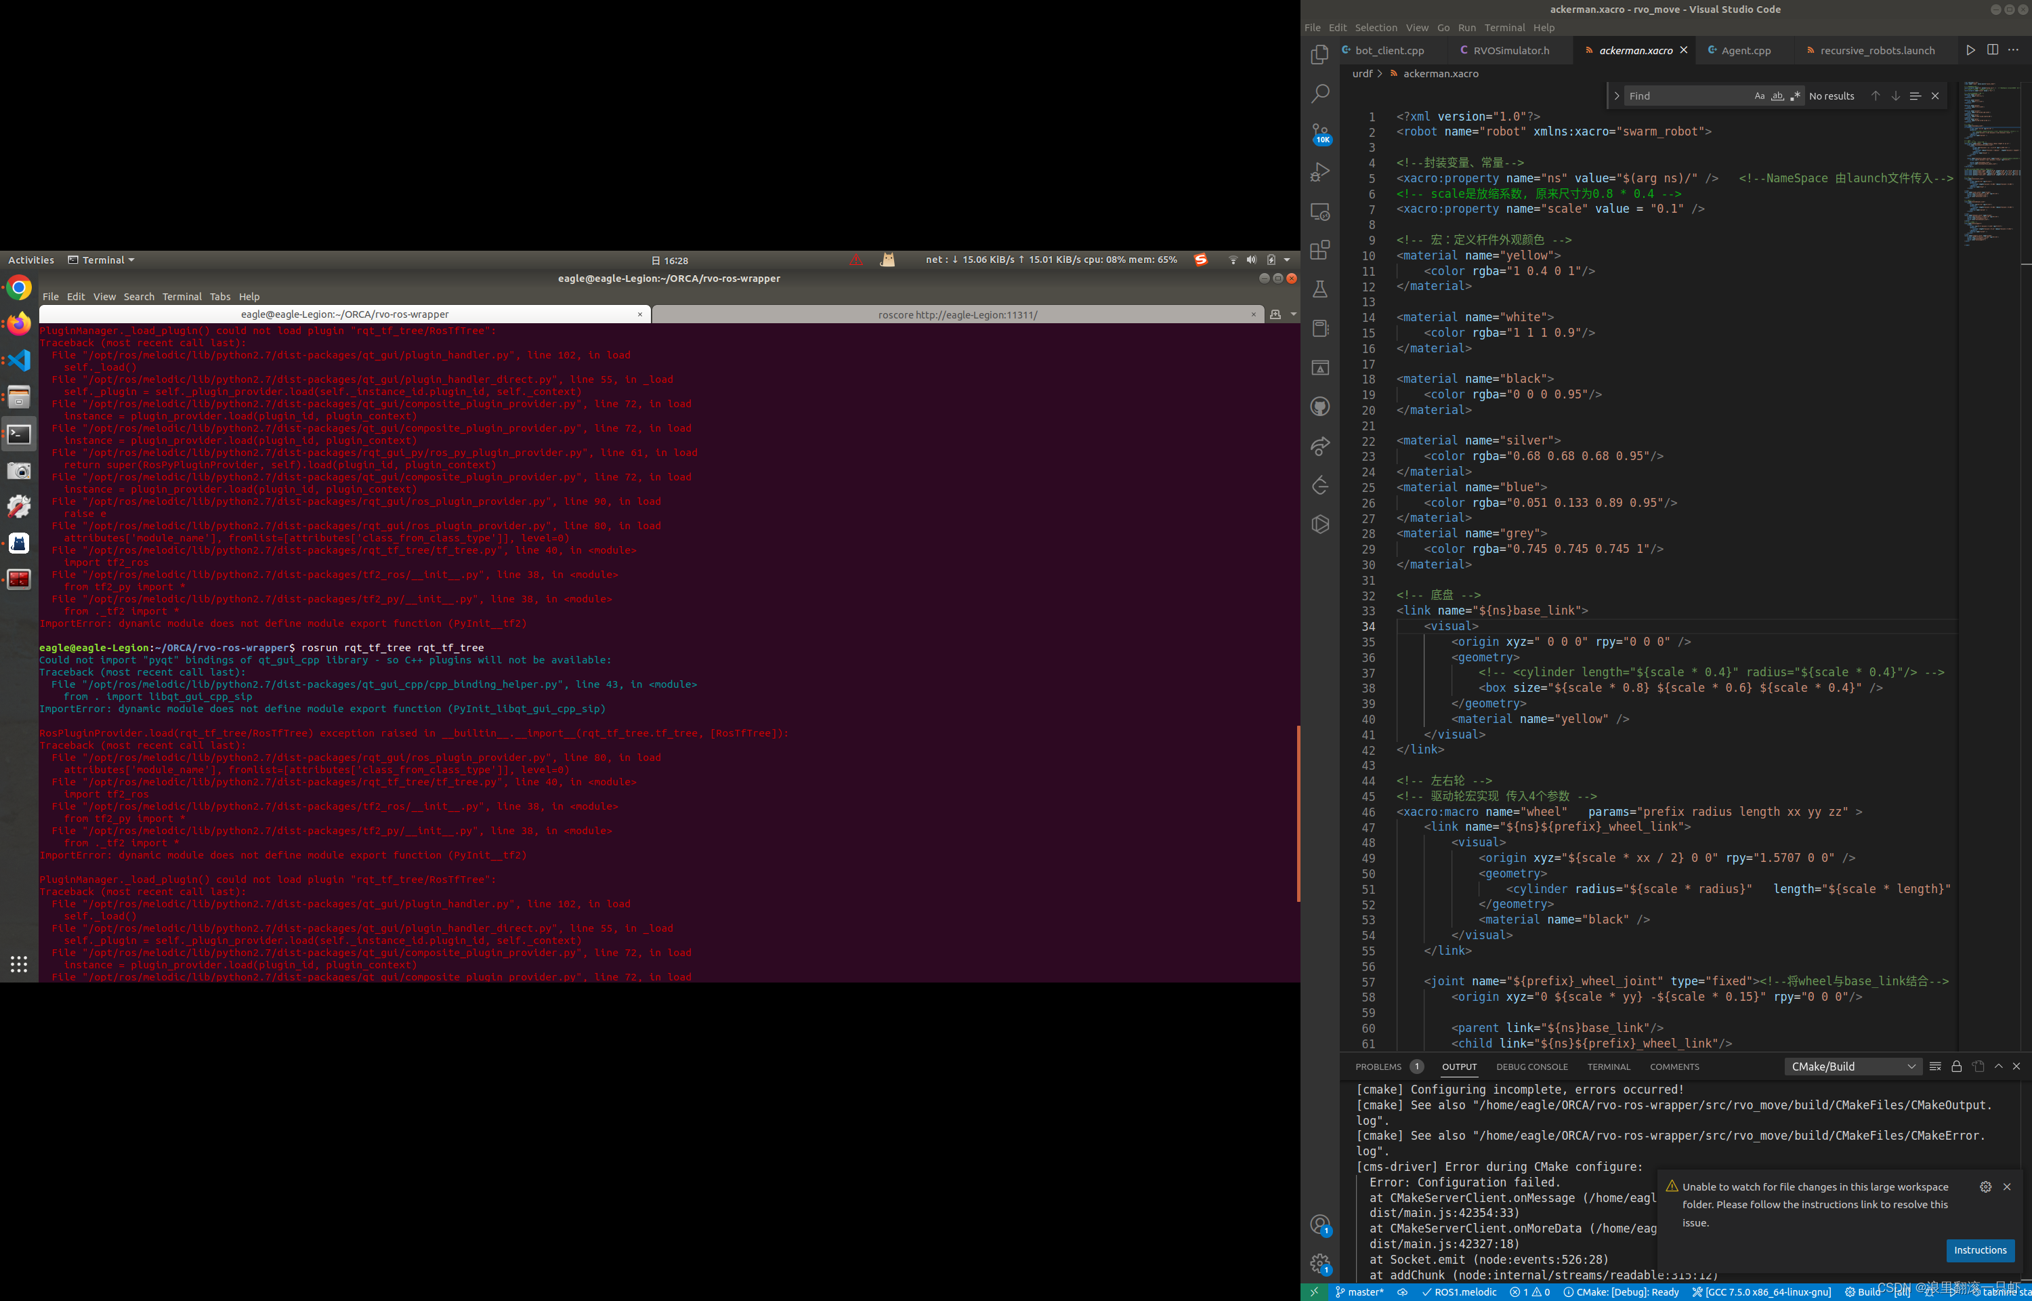
Task: Switch to roscore terminal tab
Action: coord(957,314)
